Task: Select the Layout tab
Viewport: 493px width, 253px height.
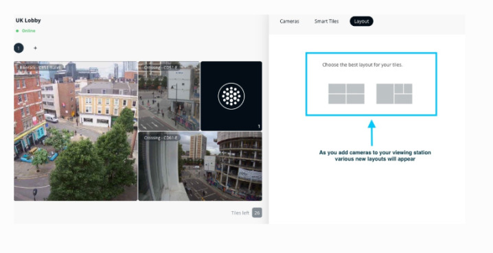Action: (x=361, y=21)
